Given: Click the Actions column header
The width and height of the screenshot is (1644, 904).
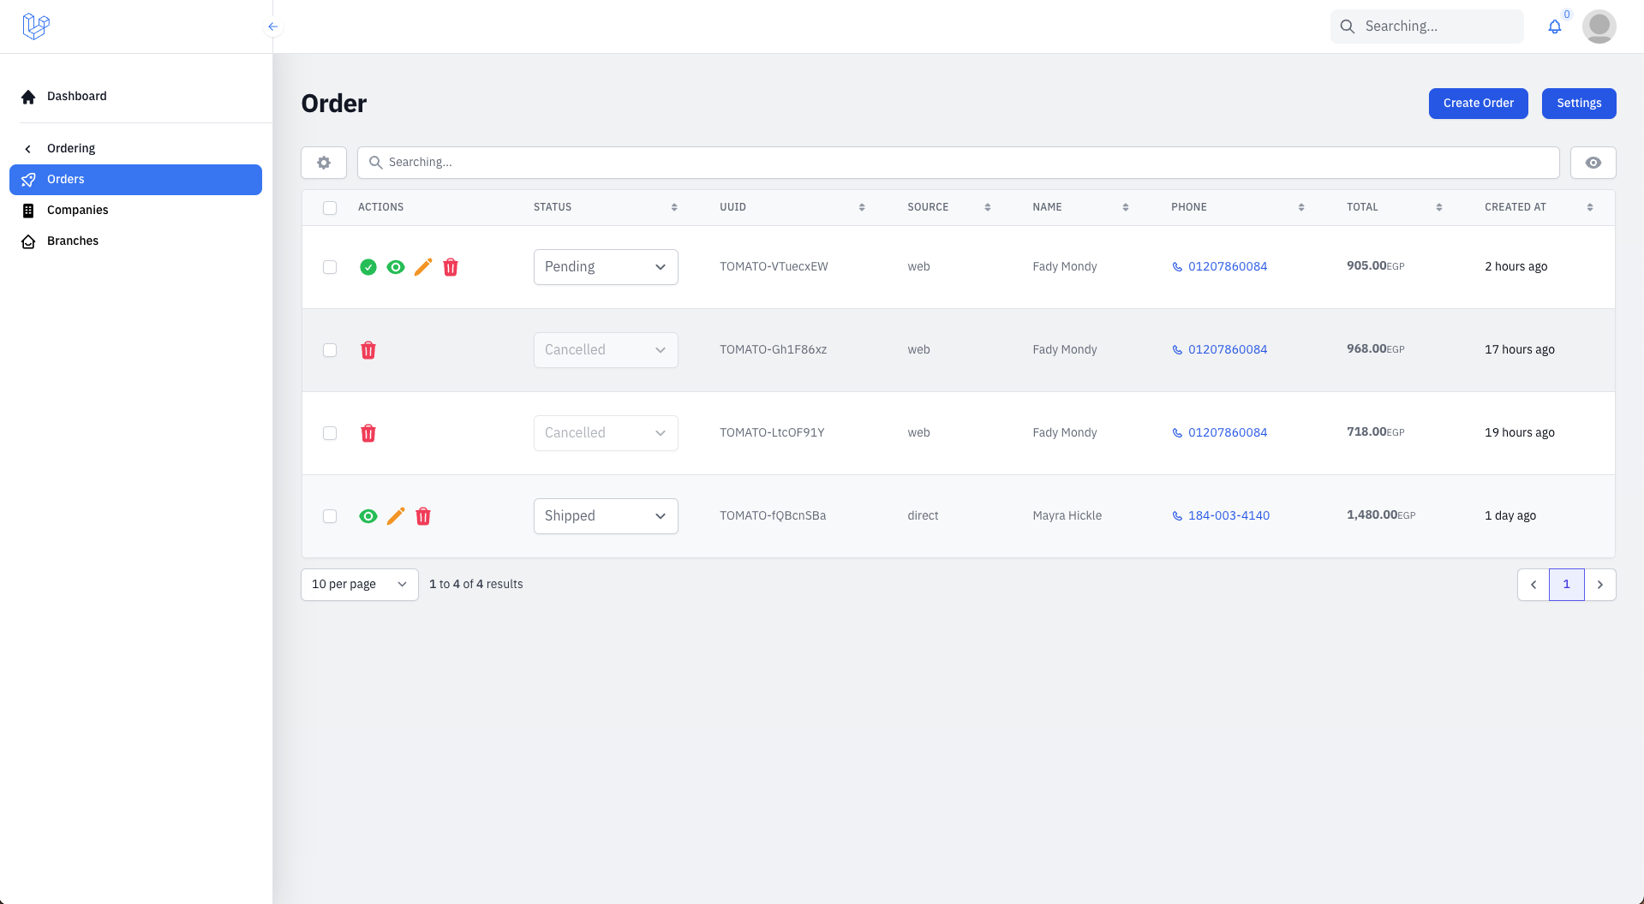Looking at the screenshot, I should [380, 207].
